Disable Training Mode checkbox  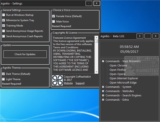click(x=3, y=25)
